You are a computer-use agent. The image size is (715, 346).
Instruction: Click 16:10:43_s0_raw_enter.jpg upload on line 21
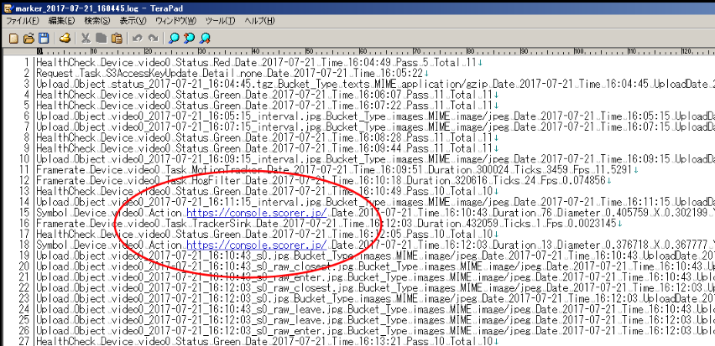(x=375, y=277)
